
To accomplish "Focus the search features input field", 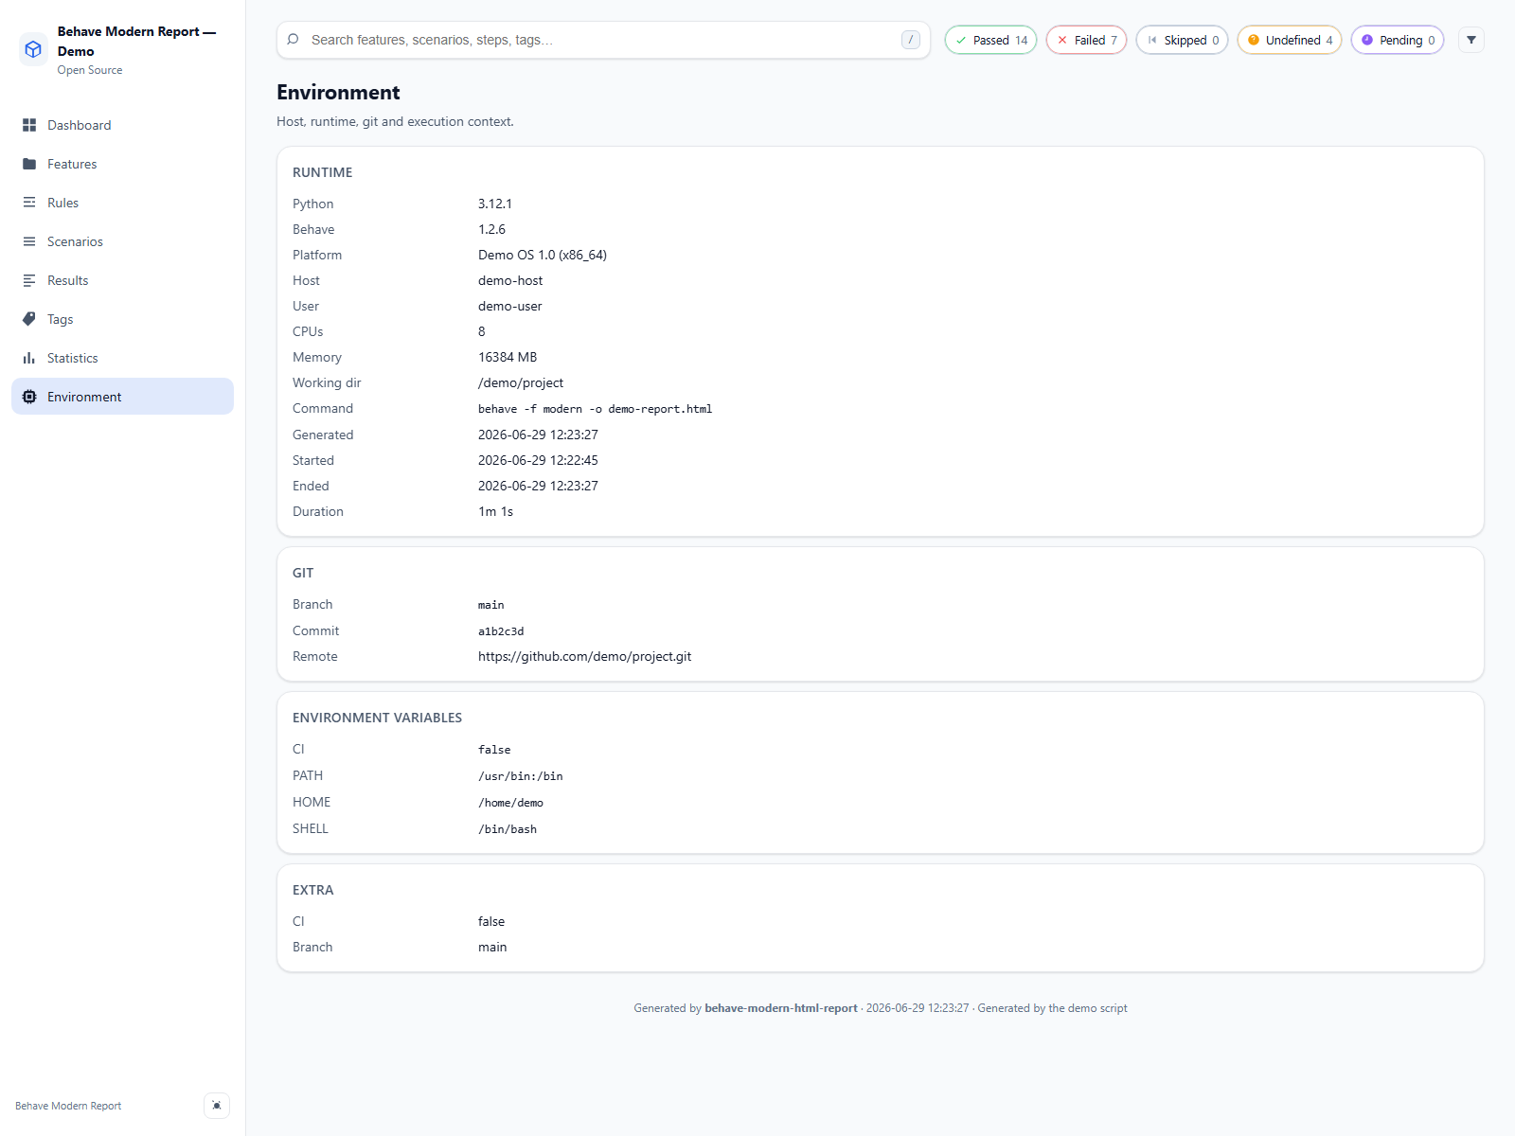I will point(602,40).
